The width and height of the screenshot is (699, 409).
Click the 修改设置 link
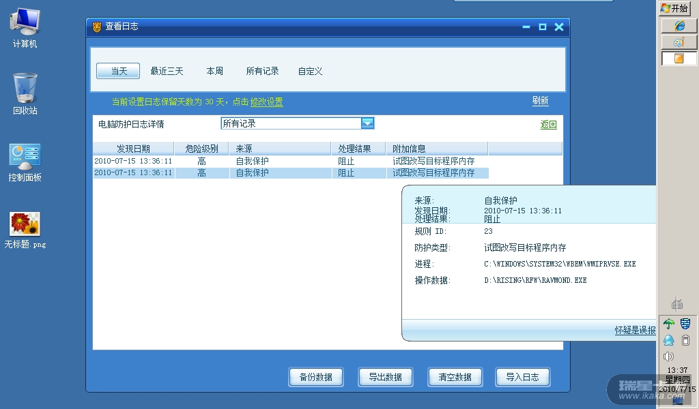266,102
